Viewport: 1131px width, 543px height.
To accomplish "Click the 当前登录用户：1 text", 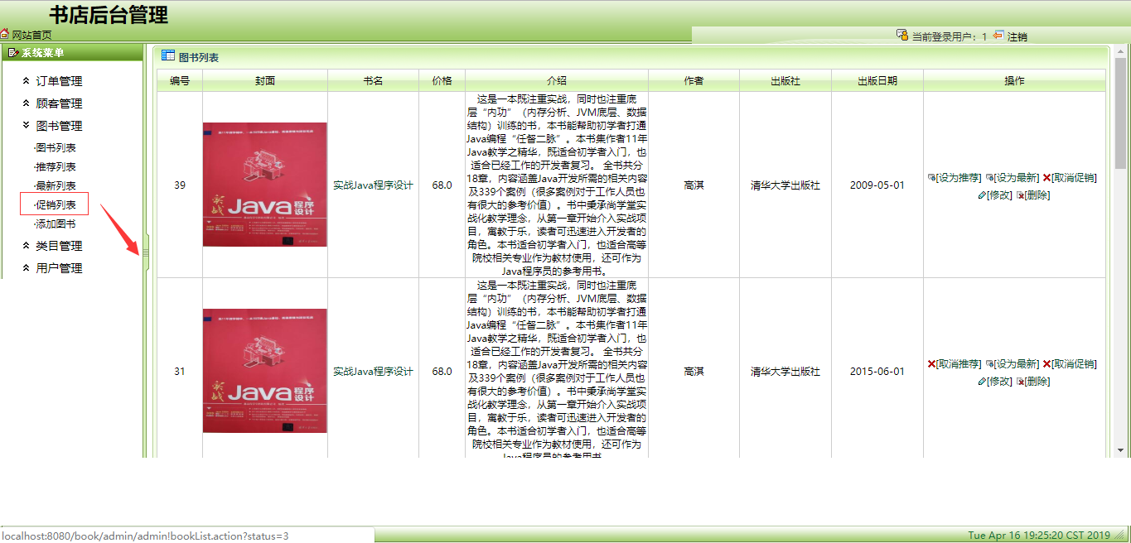I will tap(950, 36).
